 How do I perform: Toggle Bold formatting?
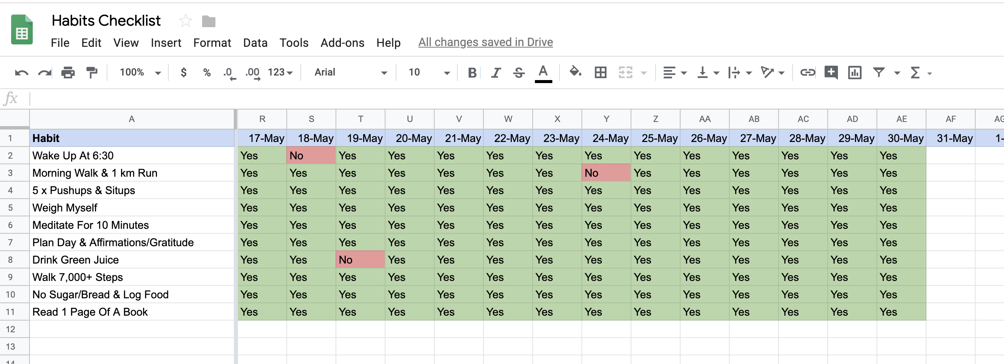click(x=472, y=72)
